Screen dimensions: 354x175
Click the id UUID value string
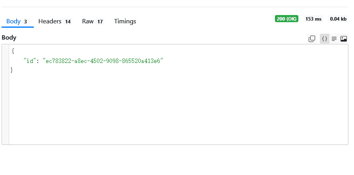tap(103, 61)
